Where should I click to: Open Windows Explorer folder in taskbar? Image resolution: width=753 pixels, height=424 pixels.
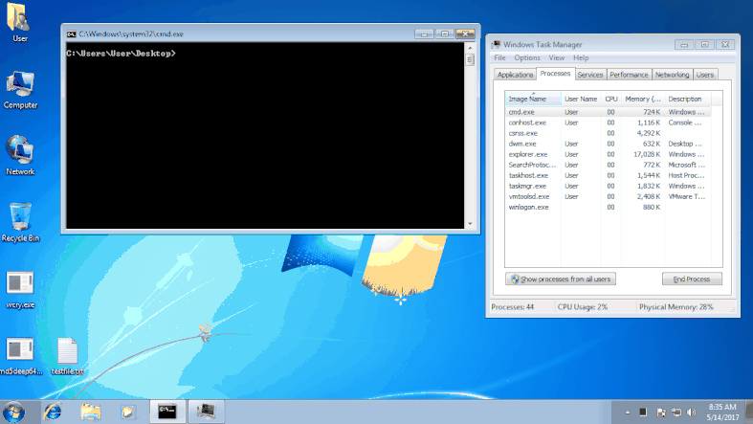coord(90,412)
